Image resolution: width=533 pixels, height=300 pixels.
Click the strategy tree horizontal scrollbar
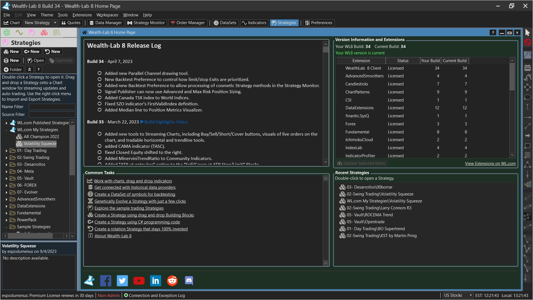click(31, 236)
